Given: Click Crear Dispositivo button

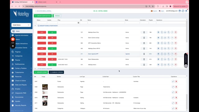Looking at the screenshot, I should point(43,16).
